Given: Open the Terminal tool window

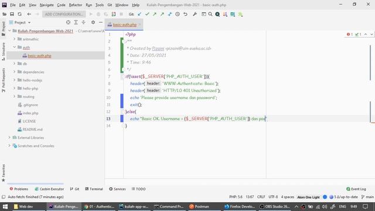Looking at the screenshot, I should coord(94,189).
